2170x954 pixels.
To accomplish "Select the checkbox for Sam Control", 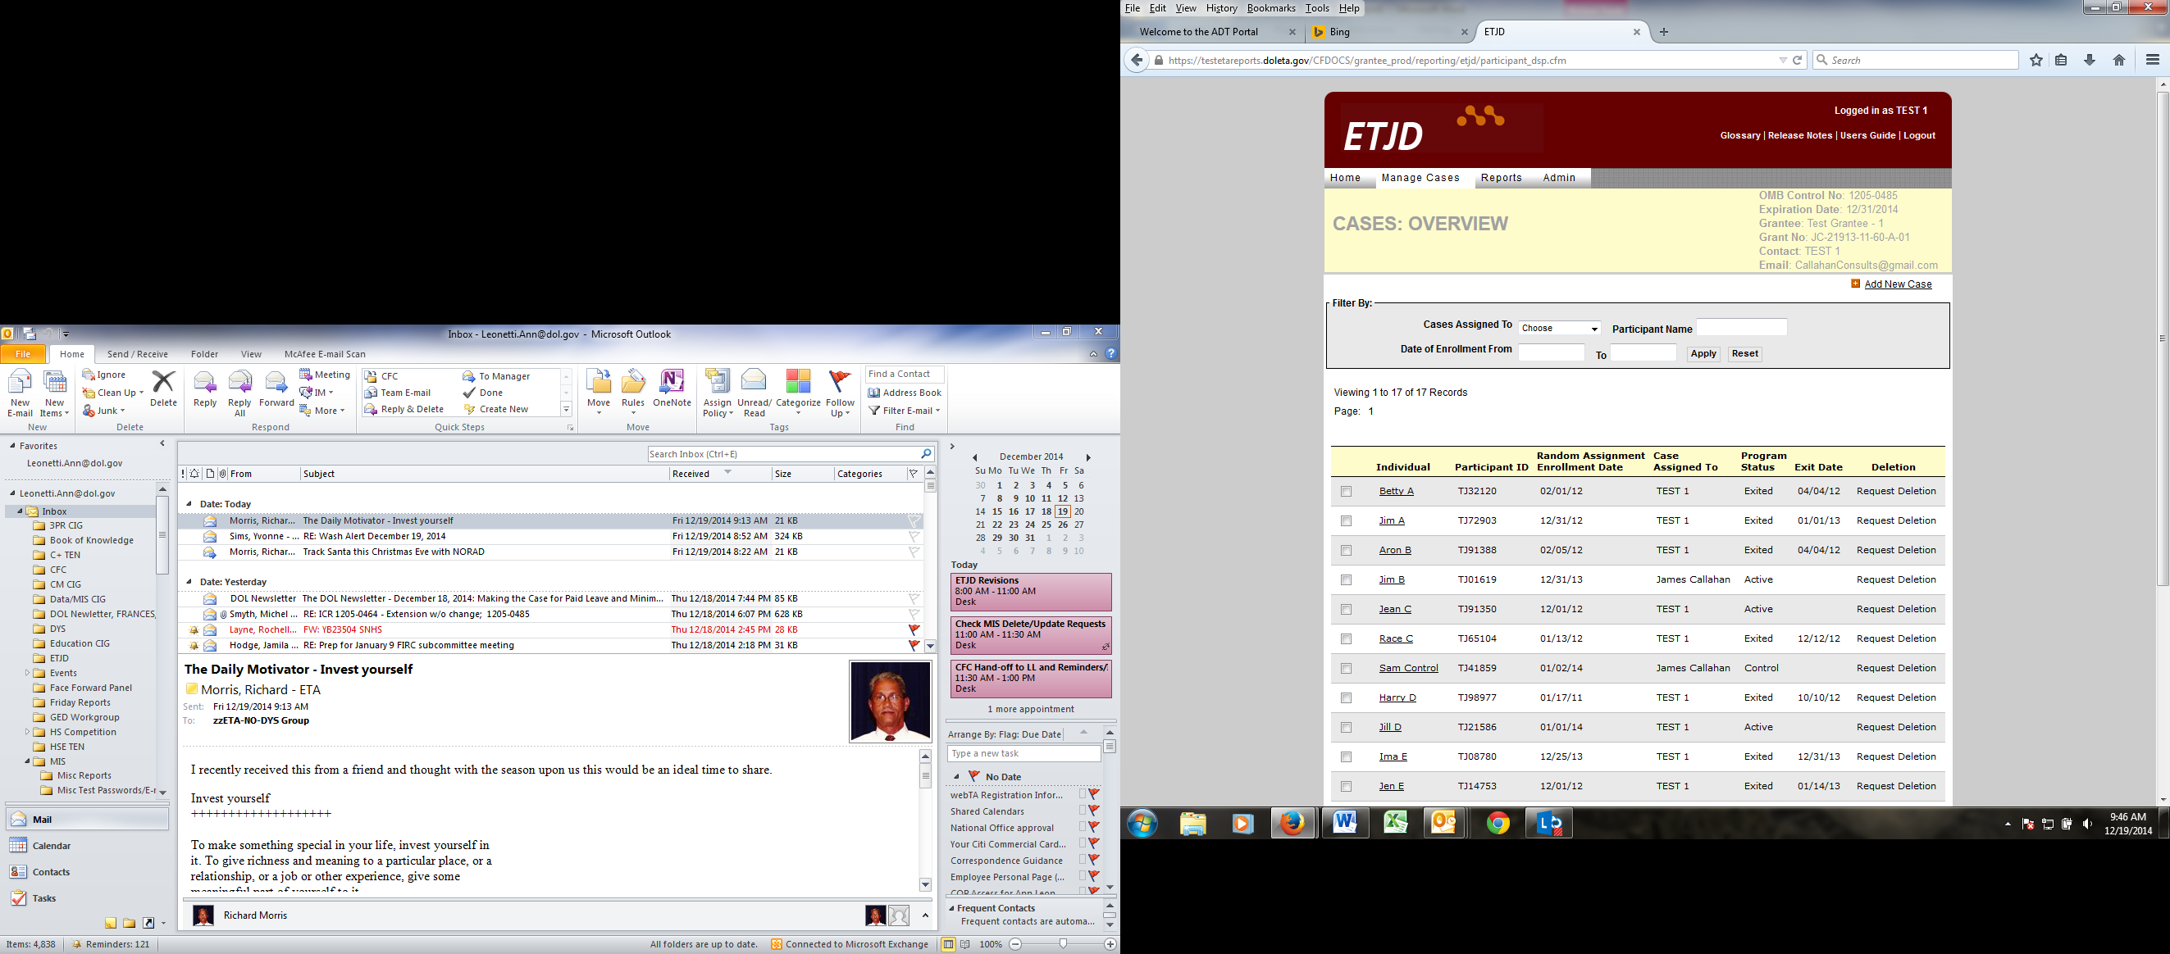I will pyautogui.click(x=1346, y=669).
